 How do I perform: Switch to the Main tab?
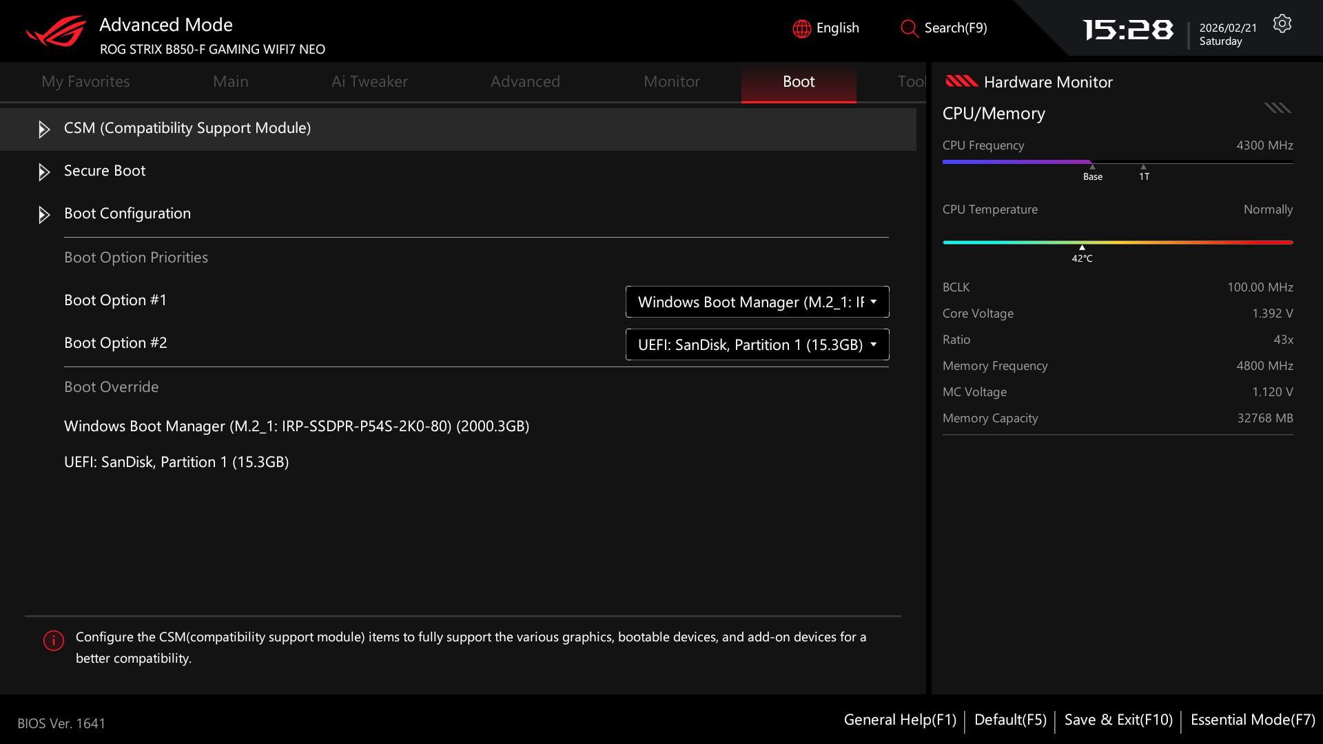[231, 81]
